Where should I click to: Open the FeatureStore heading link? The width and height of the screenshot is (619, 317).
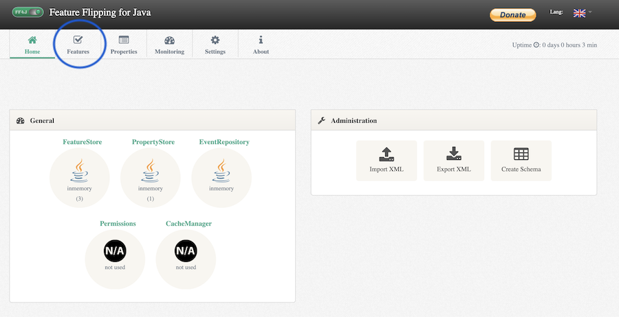point(83,142)
